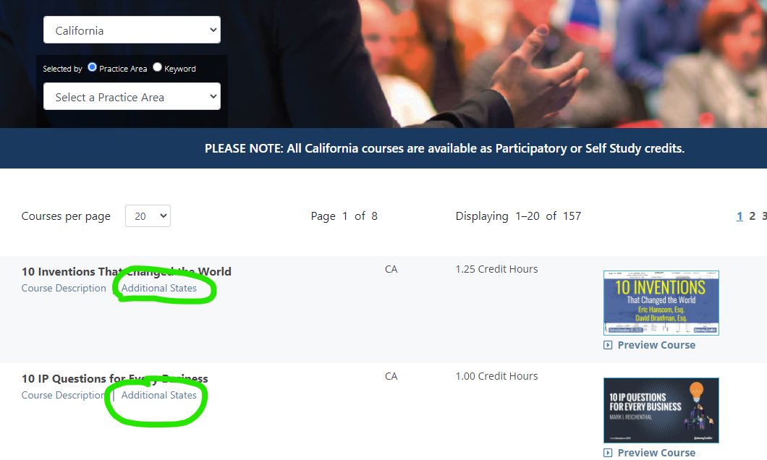Screen dimensions: 767x460
Task: Select page 1 in pagination
Action: [740, 216]
